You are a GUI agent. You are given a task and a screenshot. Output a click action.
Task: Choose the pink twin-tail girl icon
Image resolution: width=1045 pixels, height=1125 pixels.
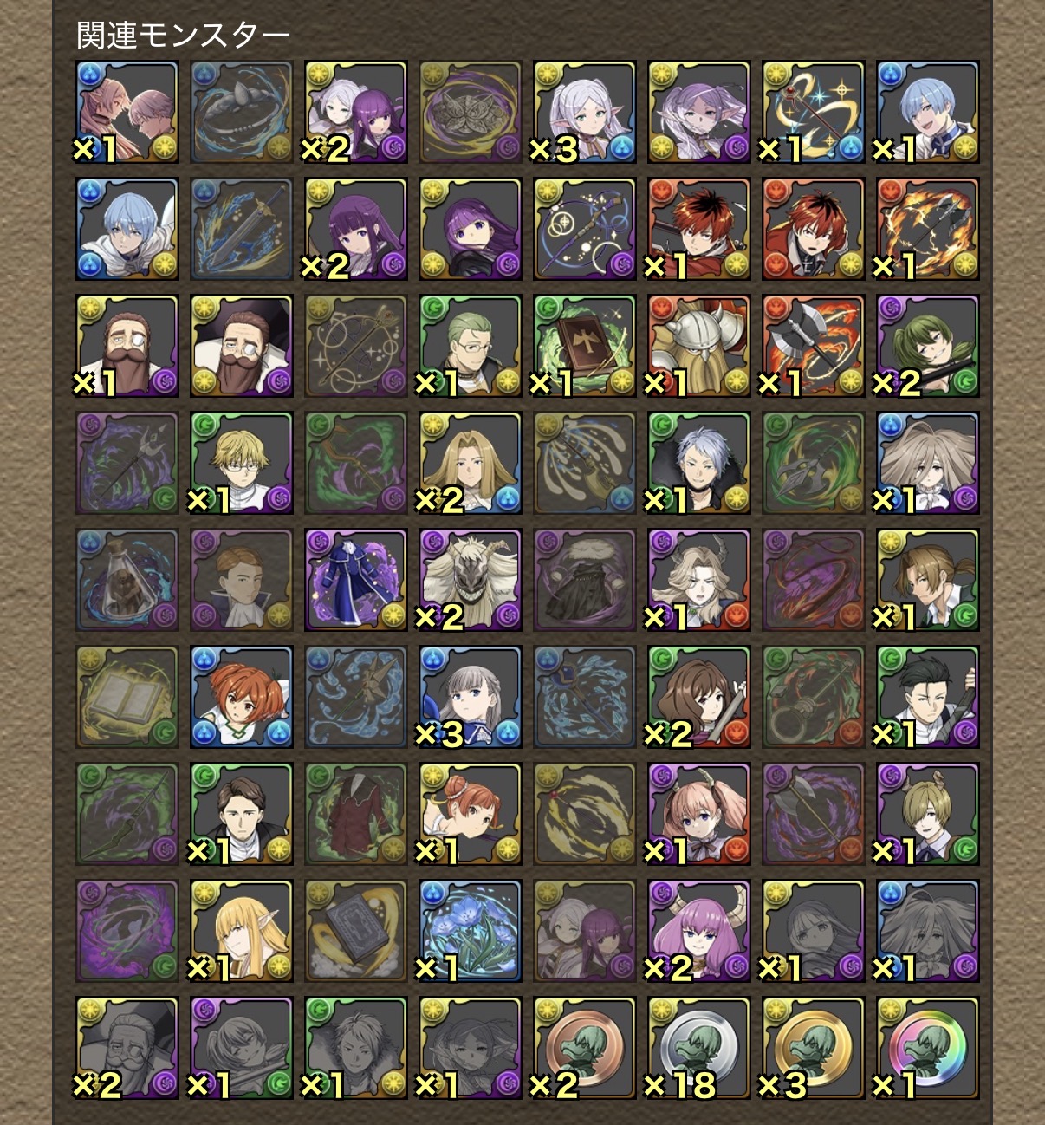click(698, 814)
